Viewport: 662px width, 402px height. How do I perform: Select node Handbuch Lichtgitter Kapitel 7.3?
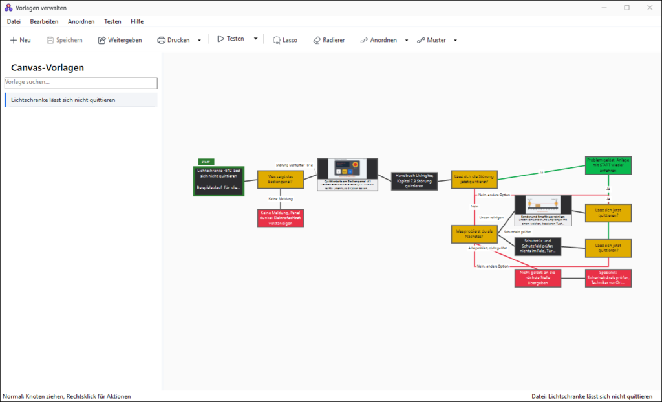[414, 181]
